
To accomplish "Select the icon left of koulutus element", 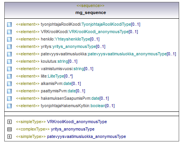I will coord(9,62).
